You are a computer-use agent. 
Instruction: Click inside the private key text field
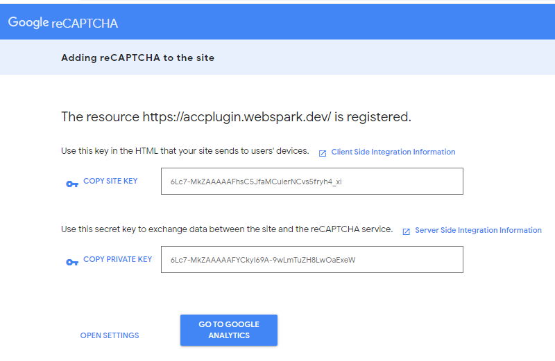[x=311, y=259]
